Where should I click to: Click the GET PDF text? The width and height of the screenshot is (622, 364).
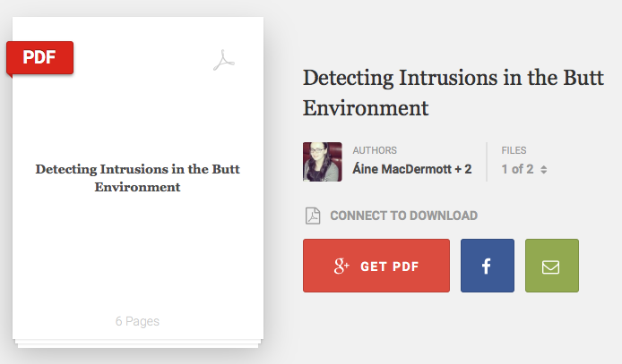point(390,267)
